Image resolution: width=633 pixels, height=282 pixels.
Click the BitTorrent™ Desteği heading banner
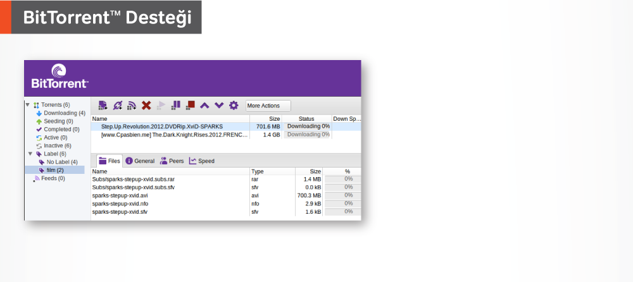pyautogui.click(x=101, y=17)
